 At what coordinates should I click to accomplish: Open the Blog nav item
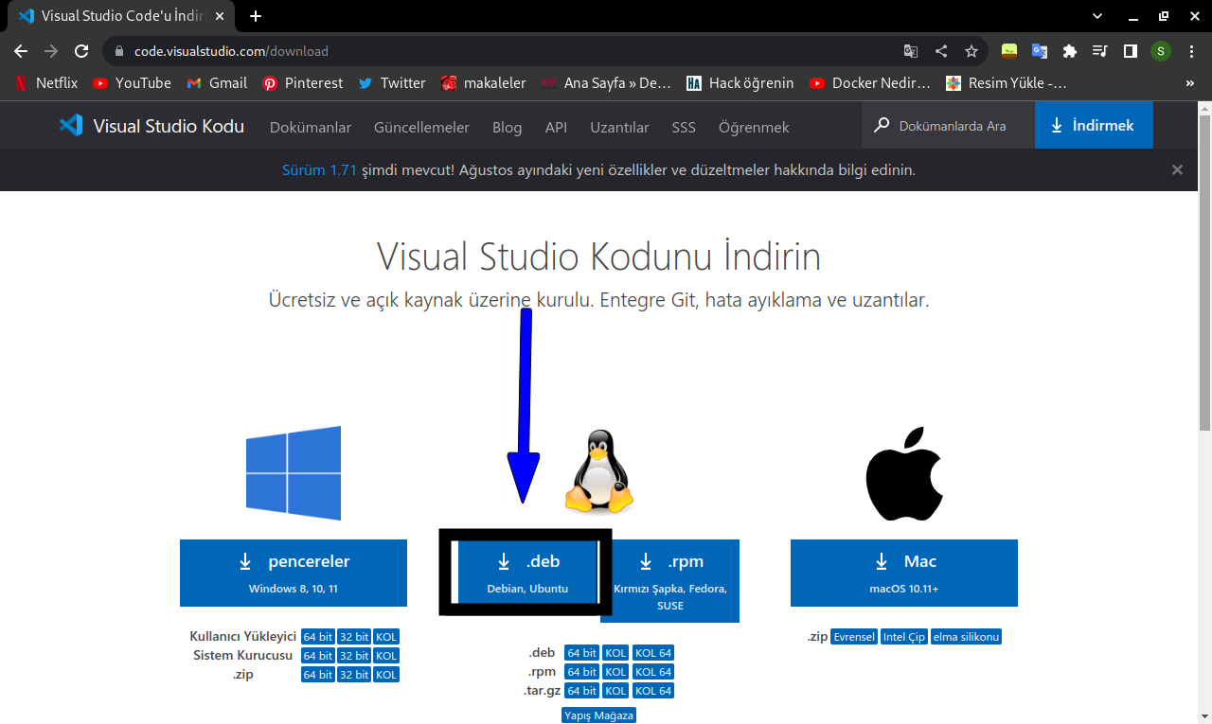pos(507,127)
